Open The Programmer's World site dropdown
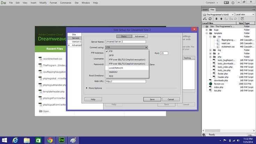Image resolution: width=256 pixels, height=144 pixels. [x=218, y=15]
